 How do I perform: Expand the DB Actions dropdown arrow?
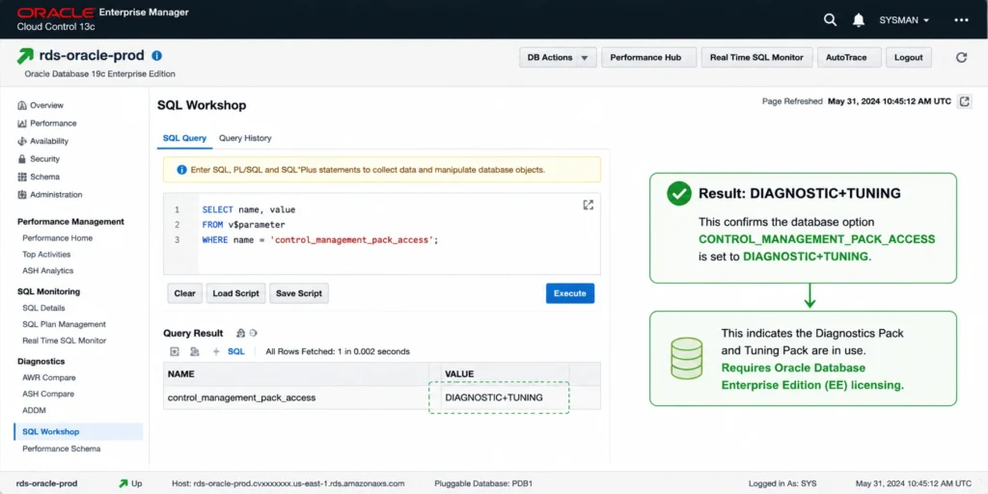[x=584, y=57]
